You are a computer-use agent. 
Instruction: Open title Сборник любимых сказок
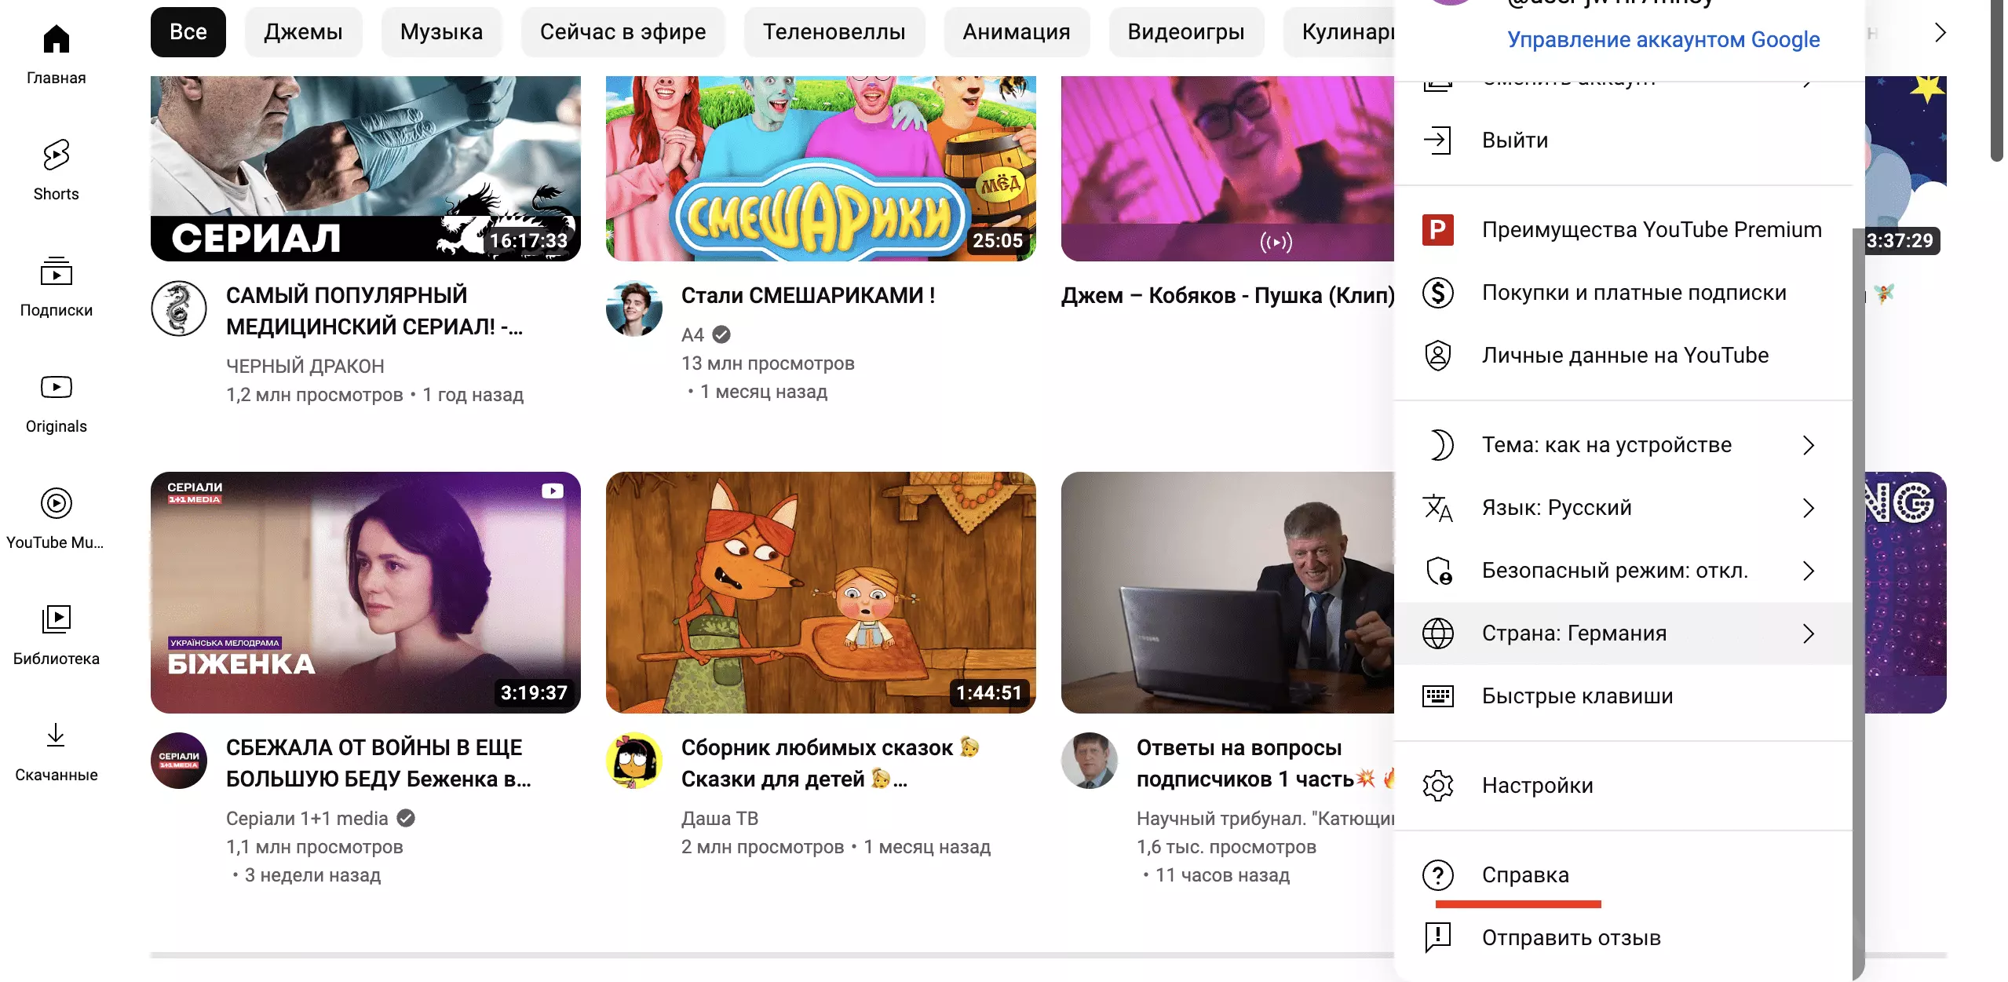pyautogui.click(x=831, y=763)
